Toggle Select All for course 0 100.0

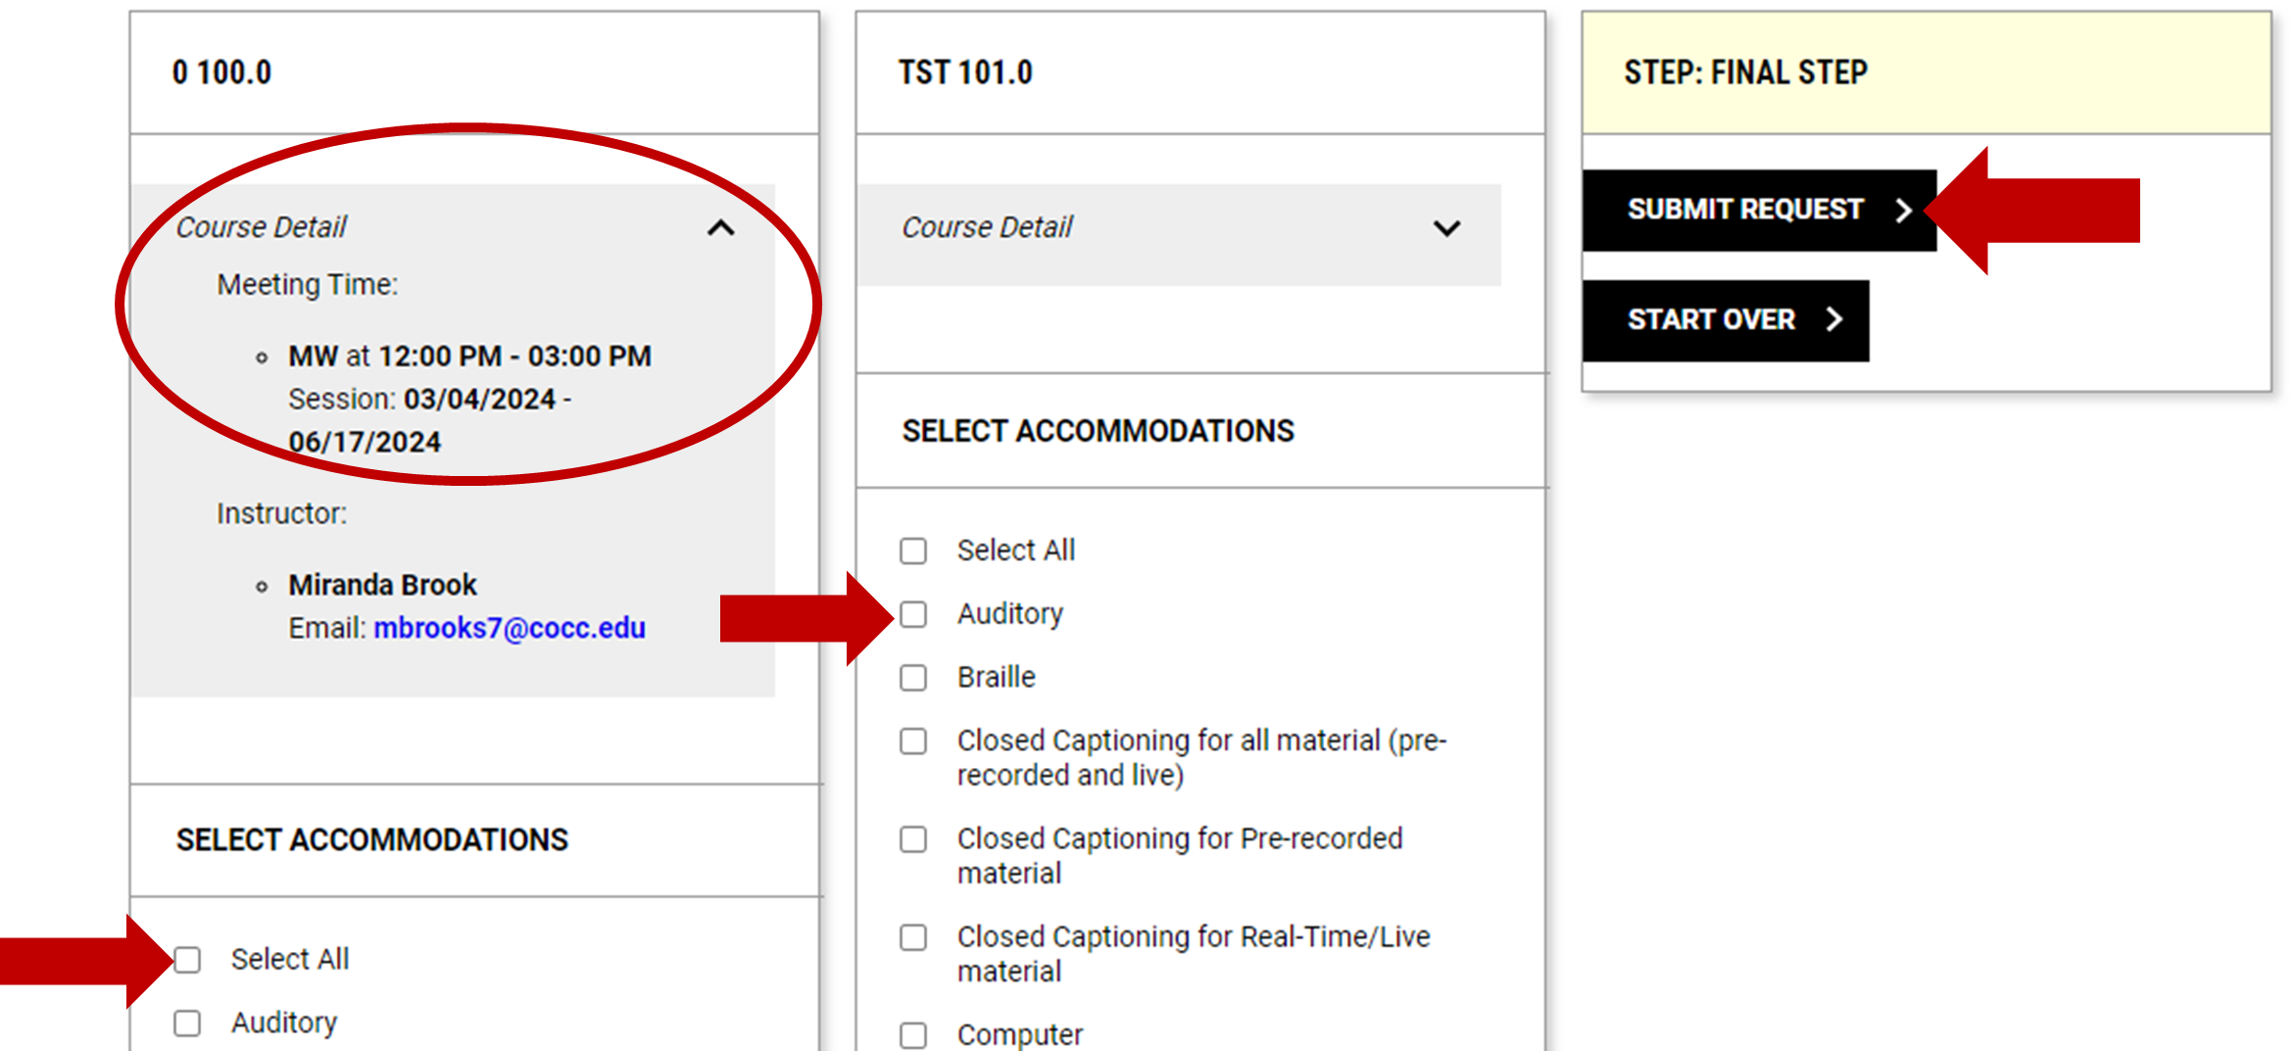click(187, 960)
